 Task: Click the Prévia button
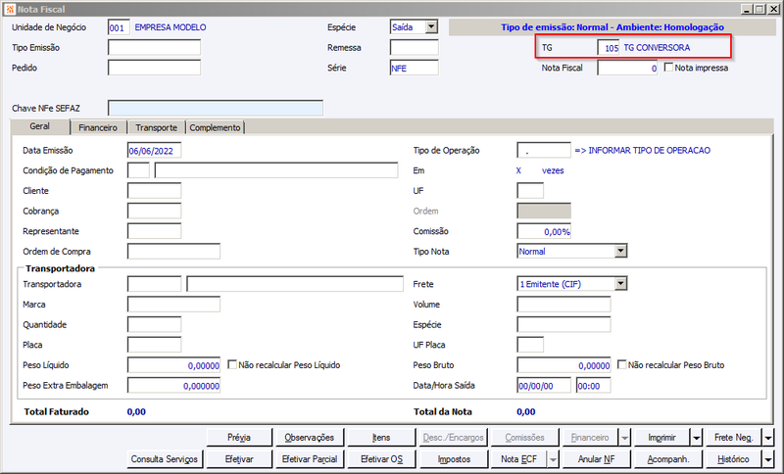pyautogui.click(x=239, y=438)
